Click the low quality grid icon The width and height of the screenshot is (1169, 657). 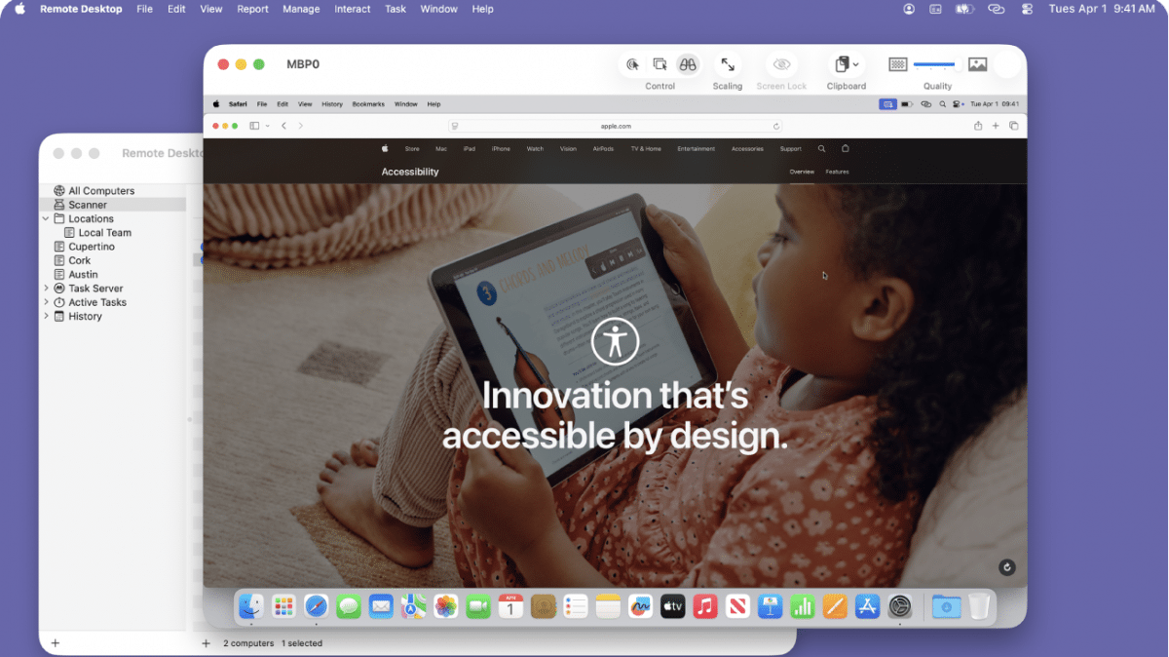tap(898, 64)
